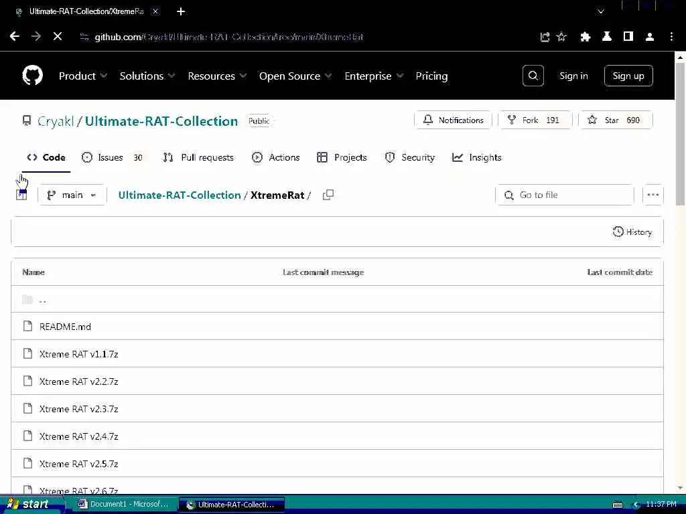Click the browser forward arrow
This screenshot has height=514, width=686.
pos(36,37)
